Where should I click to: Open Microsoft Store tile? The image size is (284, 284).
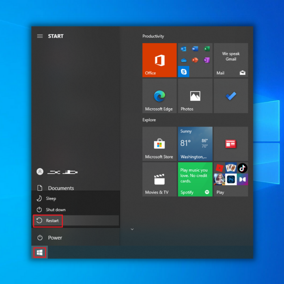[159, 144]
